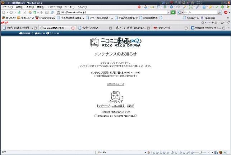231x155 pixels.
Task: Switch to the アクセス解析 tab
Action: click(133, 28)
